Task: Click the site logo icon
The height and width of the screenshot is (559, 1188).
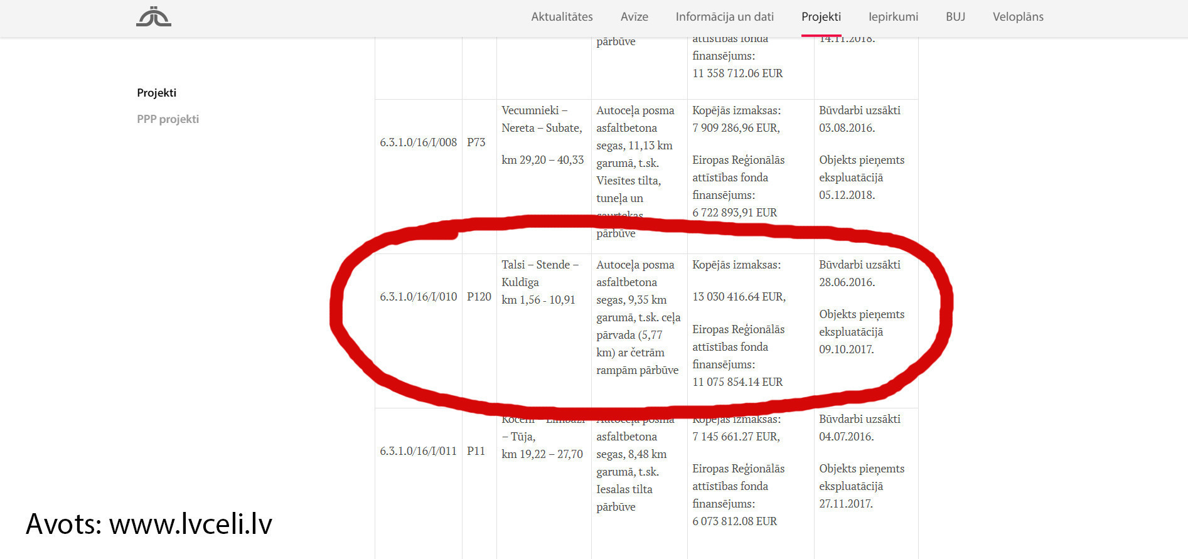Action: [154, 17]
